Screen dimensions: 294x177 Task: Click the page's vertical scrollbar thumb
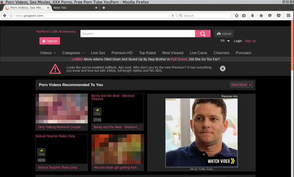[292, 45]
